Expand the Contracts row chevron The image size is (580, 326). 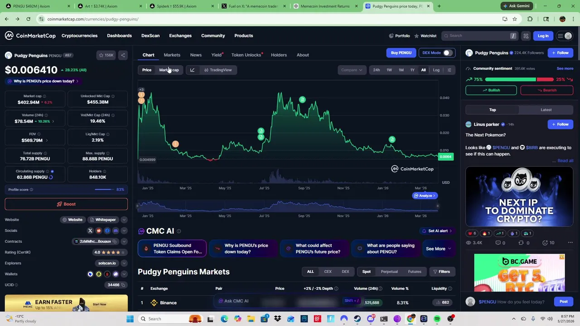pyautogui.click(x=124, y=241)
